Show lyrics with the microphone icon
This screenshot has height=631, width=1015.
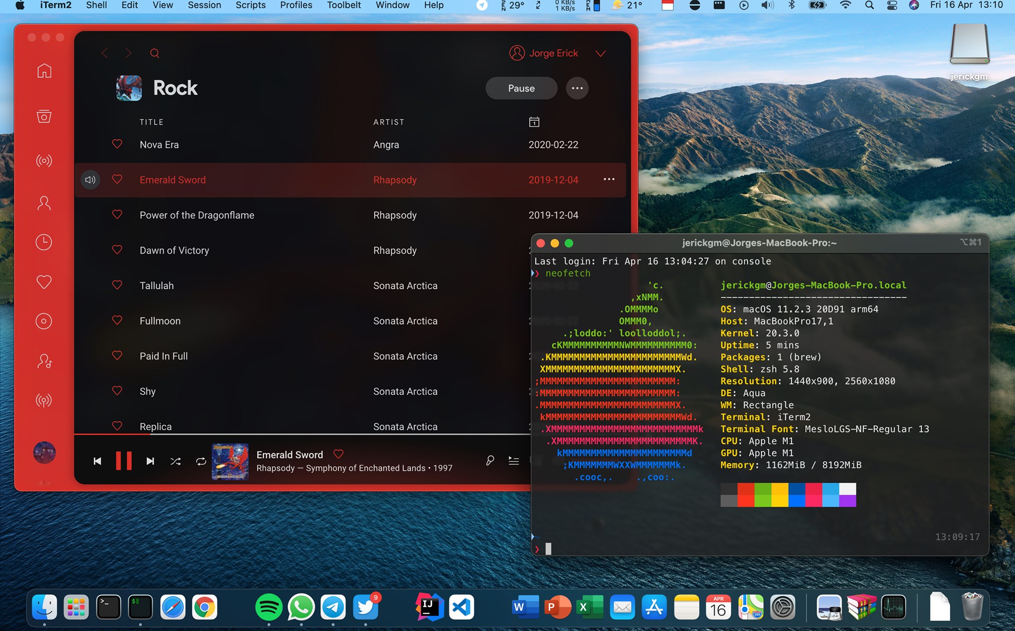490,461
